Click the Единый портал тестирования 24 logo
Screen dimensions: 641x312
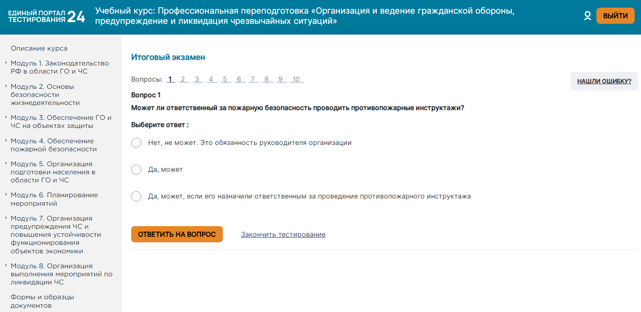click(x=46, y=17)
